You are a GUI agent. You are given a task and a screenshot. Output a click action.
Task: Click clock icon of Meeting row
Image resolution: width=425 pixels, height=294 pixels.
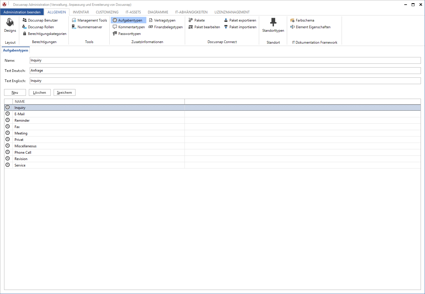[x=8, y=133]
